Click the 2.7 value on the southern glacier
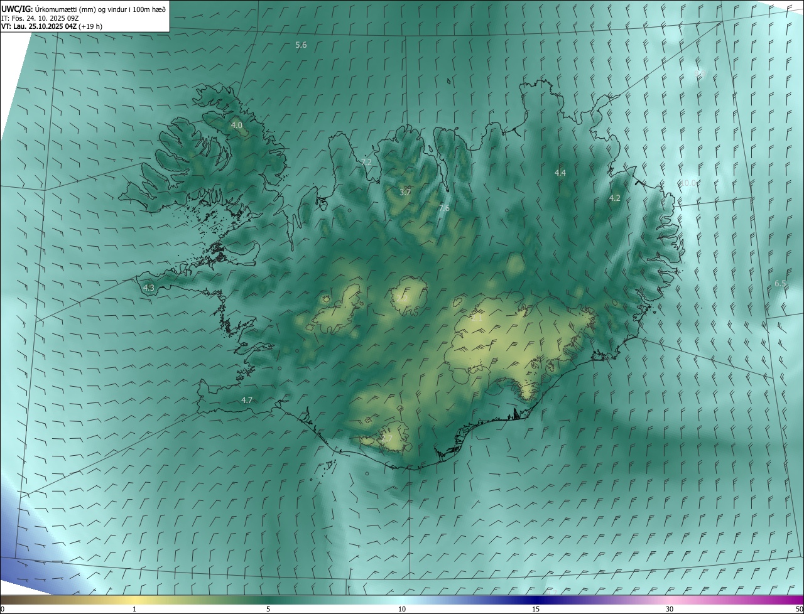804x614 pixels. click(386, 438)
